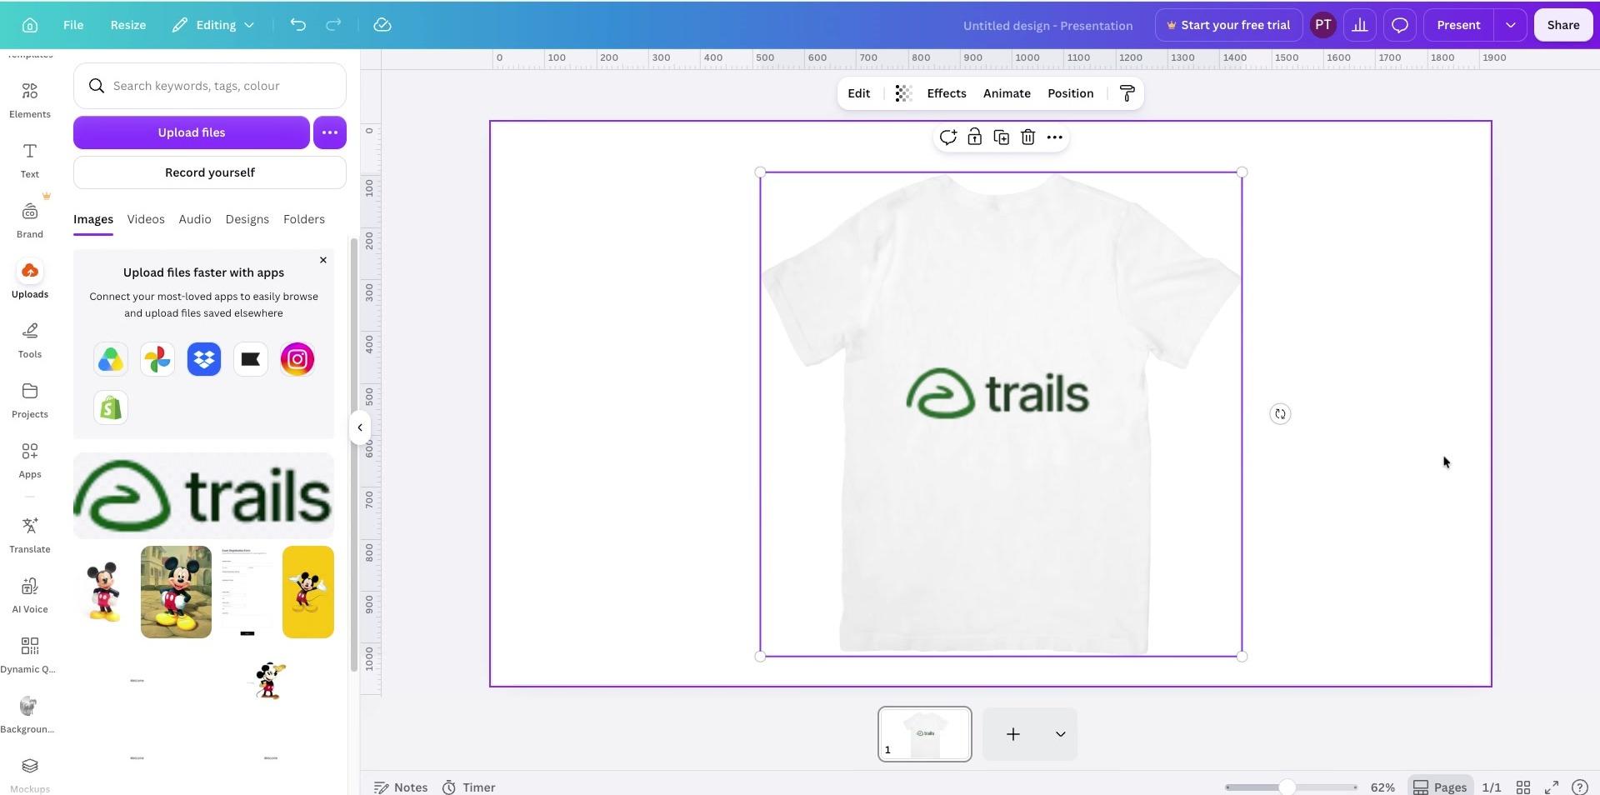Lock the selected element
Screen dimensions: 1600x795
click(974, 137)
